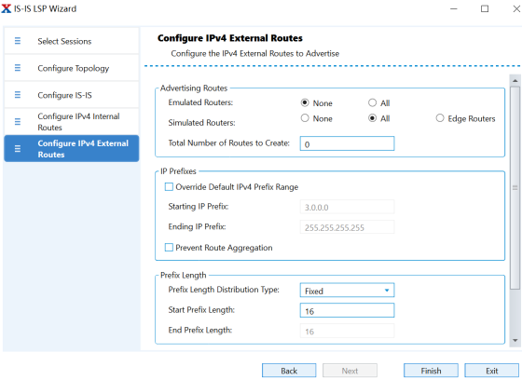Click the scrollbar down arrow
522x380 pixels.
[515, 340]
